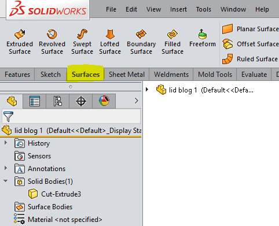Switch to the Sketch tab

click(x=50, y=75)
